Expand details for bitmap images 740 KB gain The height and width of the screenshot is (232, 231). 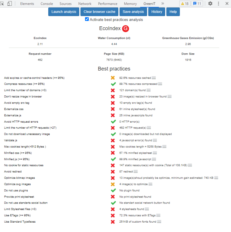coord(216,178)
